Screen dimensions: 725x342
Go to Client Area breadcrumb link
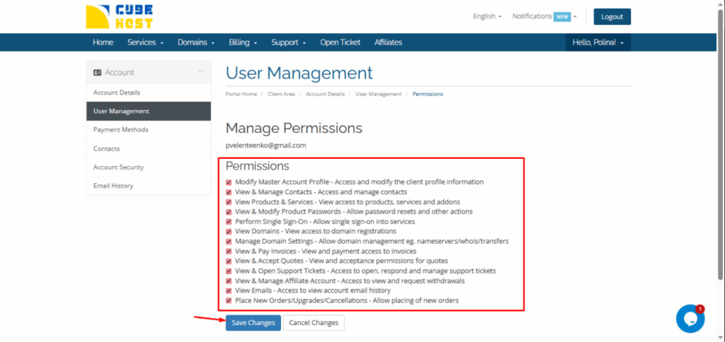(281, 94)
